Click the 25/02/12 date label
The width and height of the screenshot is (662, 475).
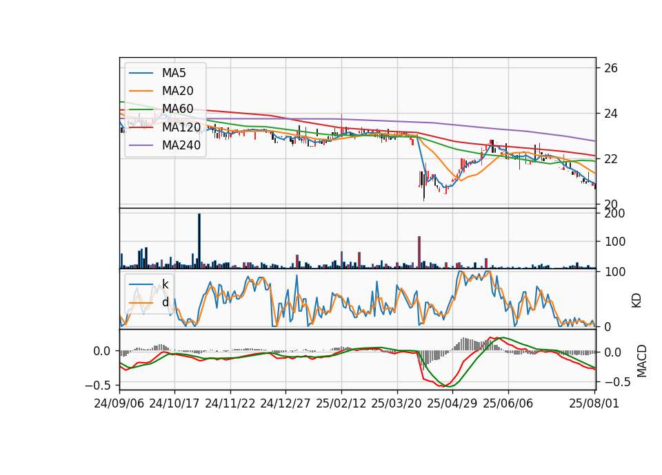[341, 403]
